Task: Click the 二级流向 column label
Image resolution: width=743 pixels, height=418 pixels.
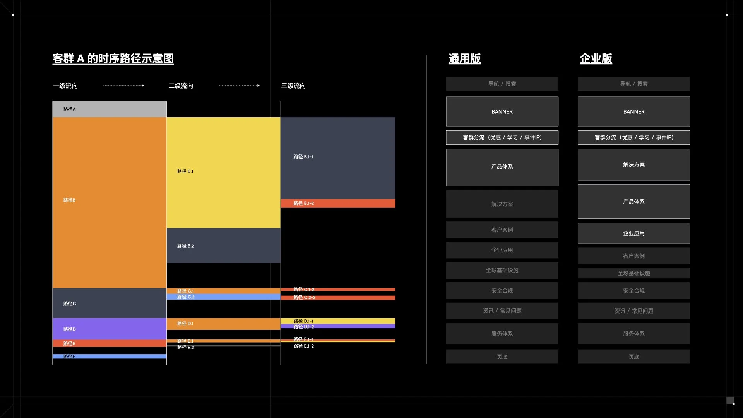Action: point(181,86)
